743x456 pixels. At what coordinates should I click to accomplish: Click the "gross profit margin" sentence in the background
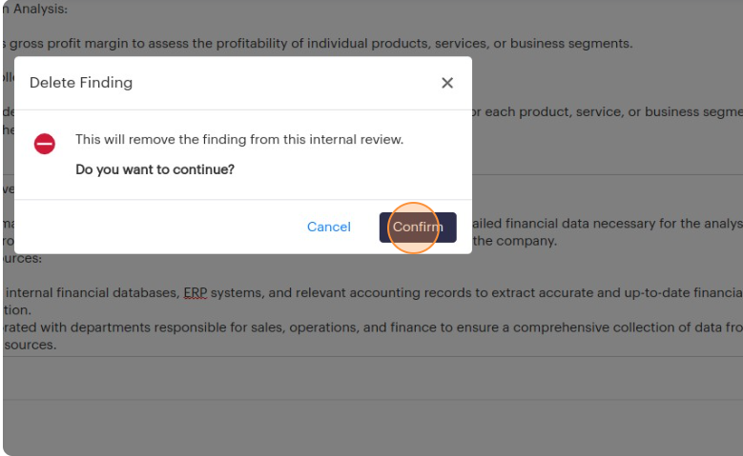[315, 44]
